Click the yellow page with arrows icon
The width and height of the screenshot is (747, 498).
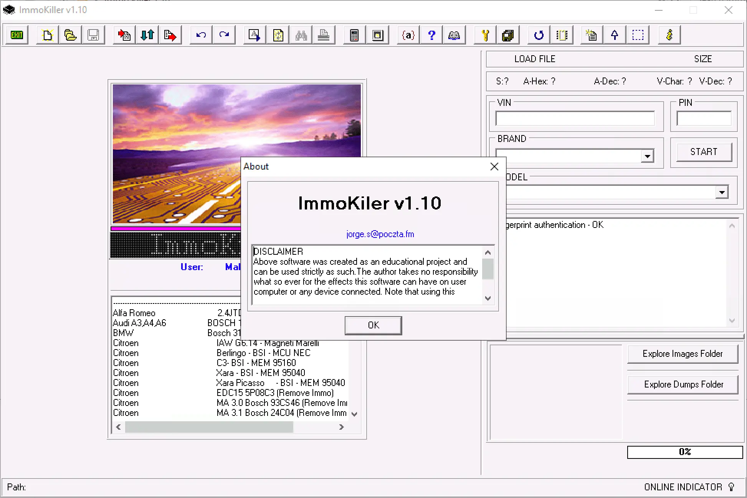278,35
